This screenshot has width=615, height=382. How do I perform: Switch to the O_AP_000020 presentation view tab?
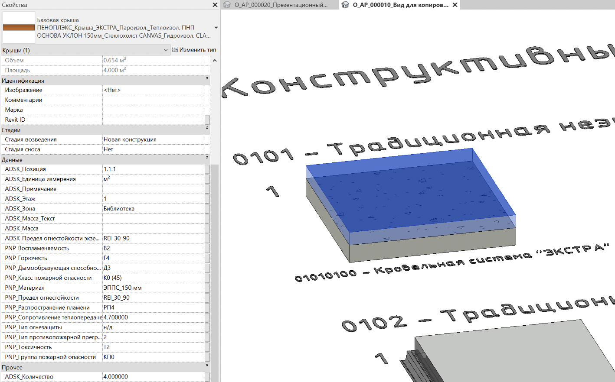[281, 5]
